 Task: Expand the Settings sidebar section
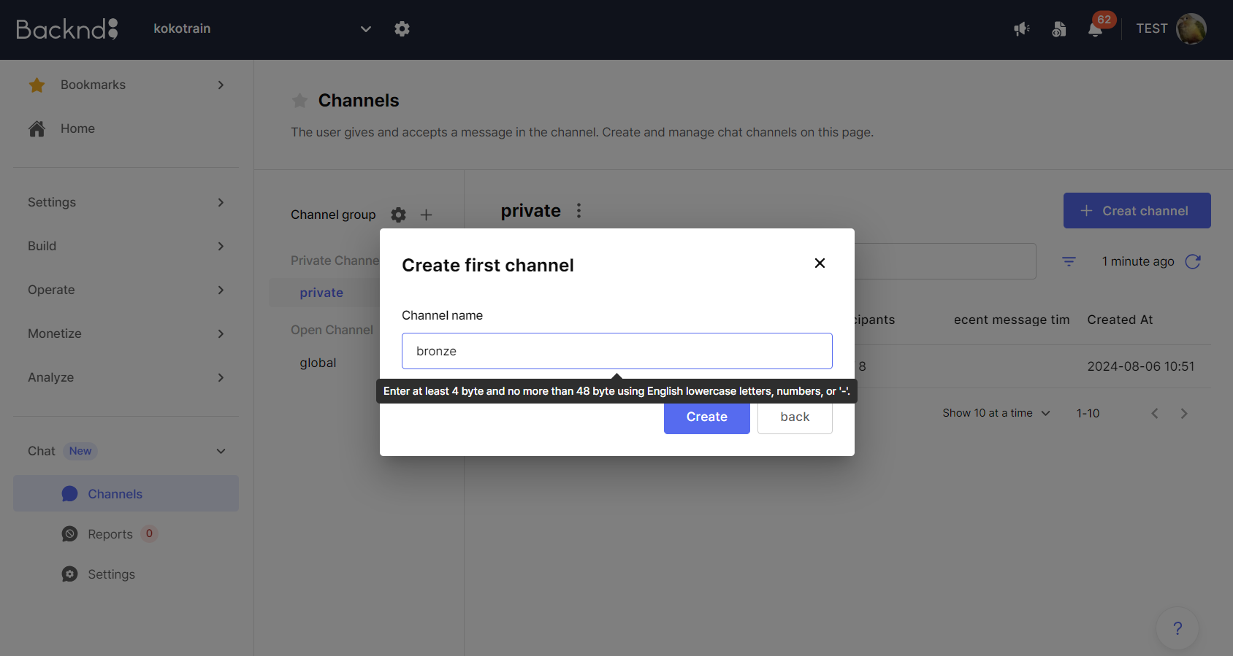[126, 202]
